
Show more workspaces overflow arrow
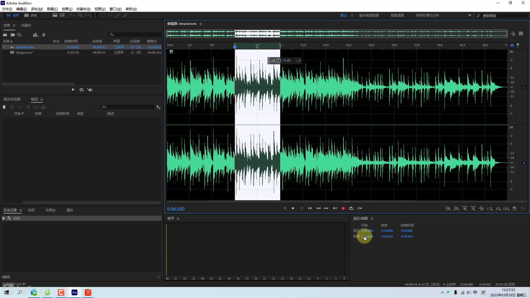tap(470, 15)
